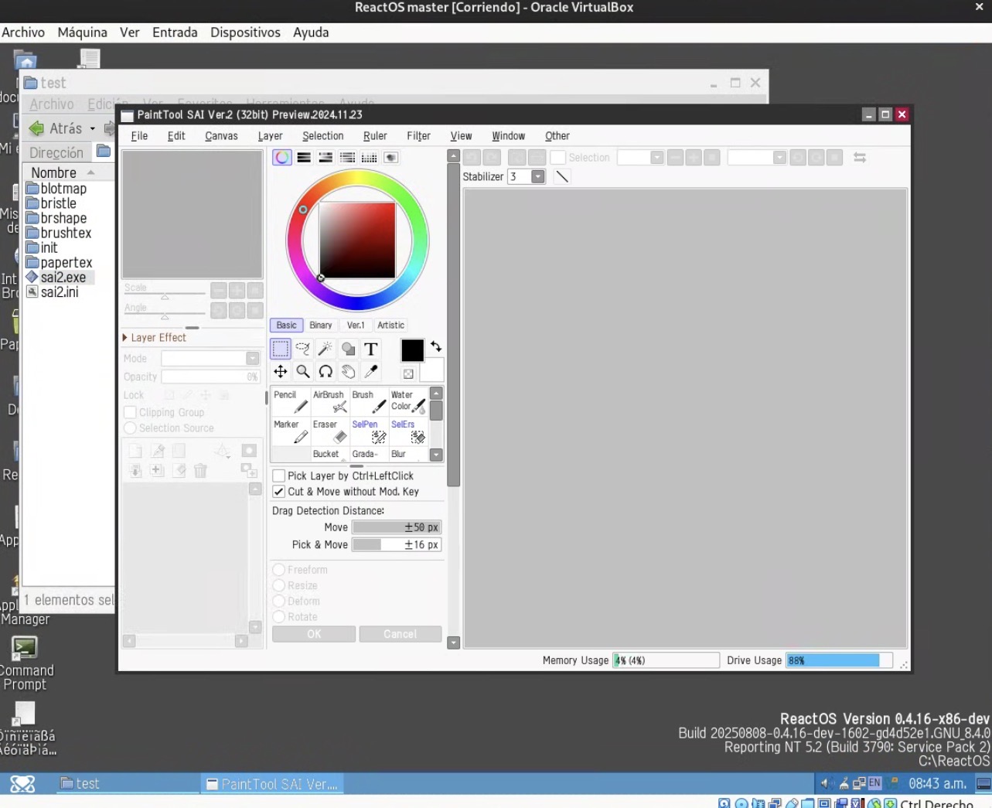
Task: Show the HSV slider panel icon
Action: pyautogui.click(x=326, y=158)
